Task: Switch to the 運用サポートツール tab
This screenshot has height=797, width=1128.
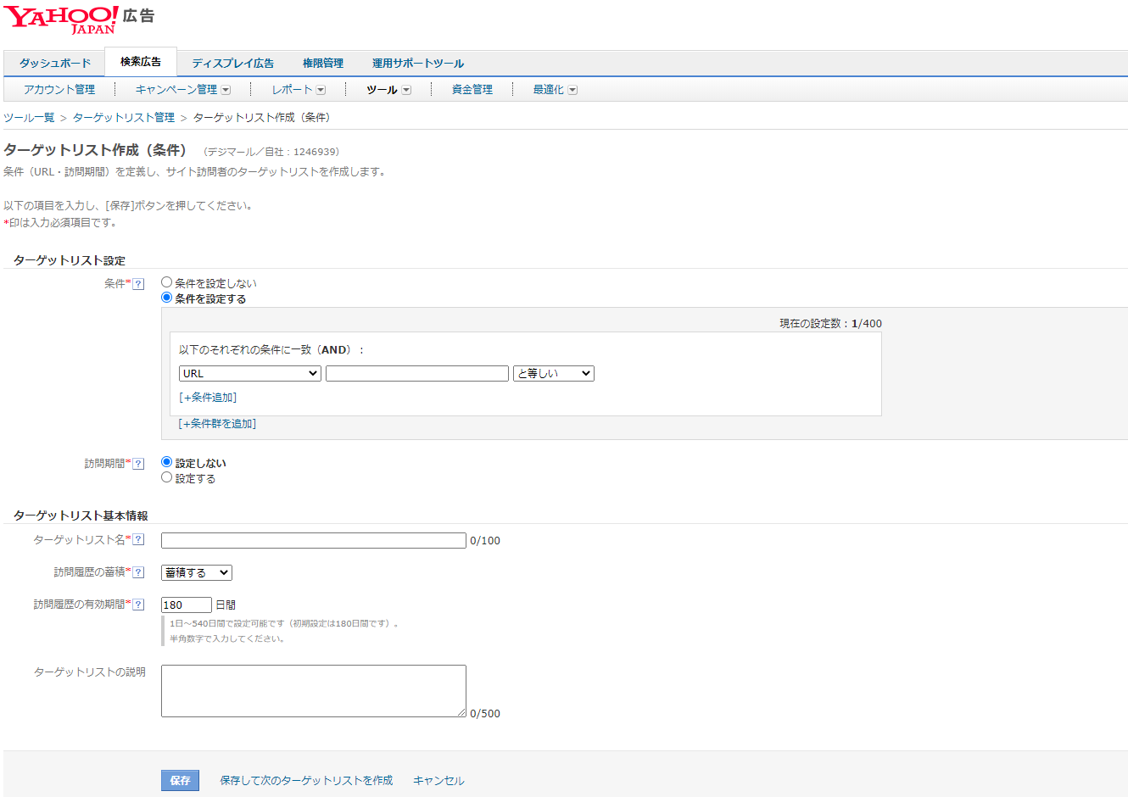Action: click(x=418, y=64)
